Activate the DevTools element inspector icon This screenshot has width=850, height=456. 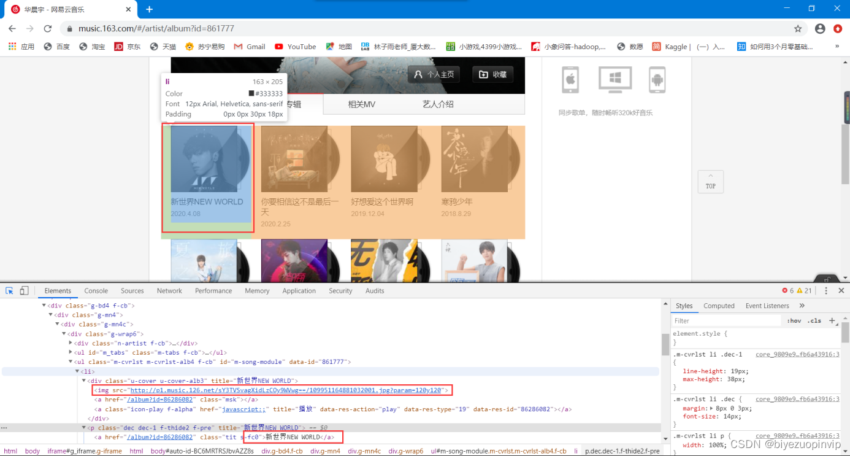[x=10, y=291]
